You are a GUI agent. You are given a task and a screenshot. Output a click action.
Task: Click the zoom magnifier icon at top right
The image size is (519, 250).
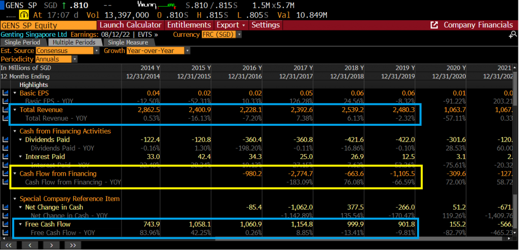coord(512,34)
